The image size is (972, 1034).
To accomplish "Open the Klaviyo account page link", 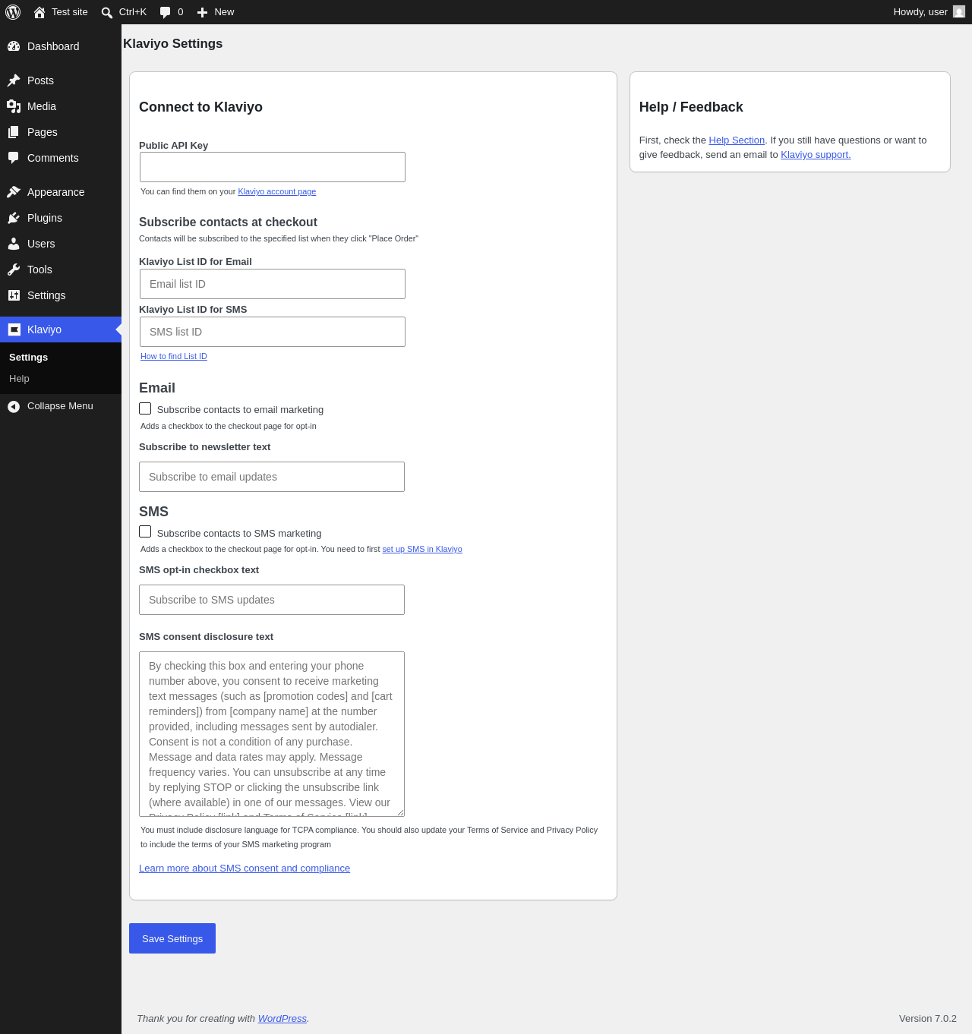I will coord(277,191).
